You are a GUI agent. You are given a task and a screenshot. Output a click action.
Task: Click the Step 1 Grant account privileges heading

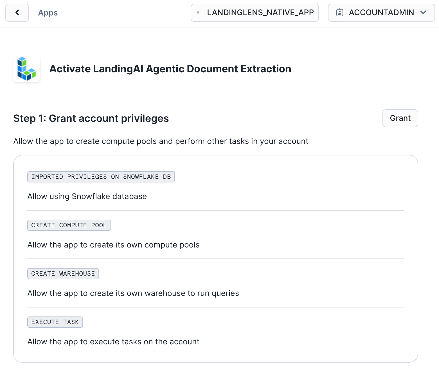click(91, 118)
